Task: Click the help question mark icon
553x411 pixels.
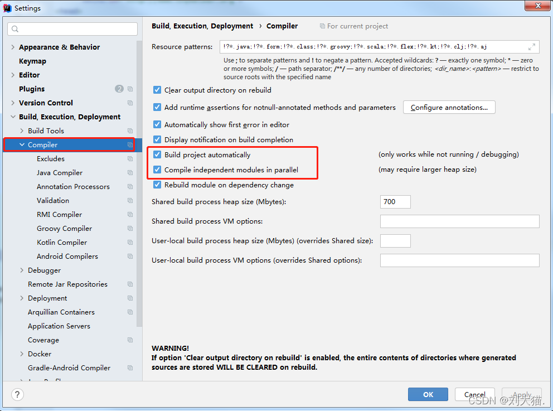Action: (x=17, y=394)
